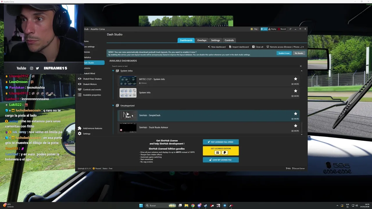Start the SimpleDash dashboard thumbnail
This screenshot has height=209, width=372.
tap(128, 115)
